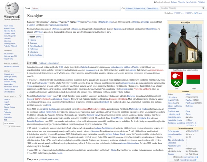Open Příspěvky link at top
This screenshot has height=162, width=207.
[181, 2]
